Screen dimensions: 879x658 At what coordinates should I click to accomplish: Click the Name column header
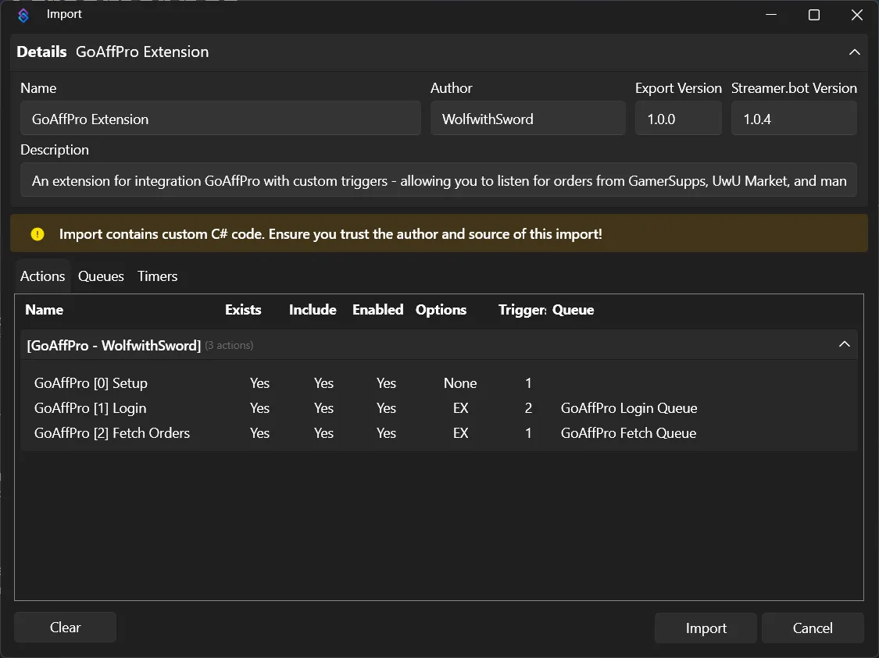pyautogui.click(x=45, y=310)
